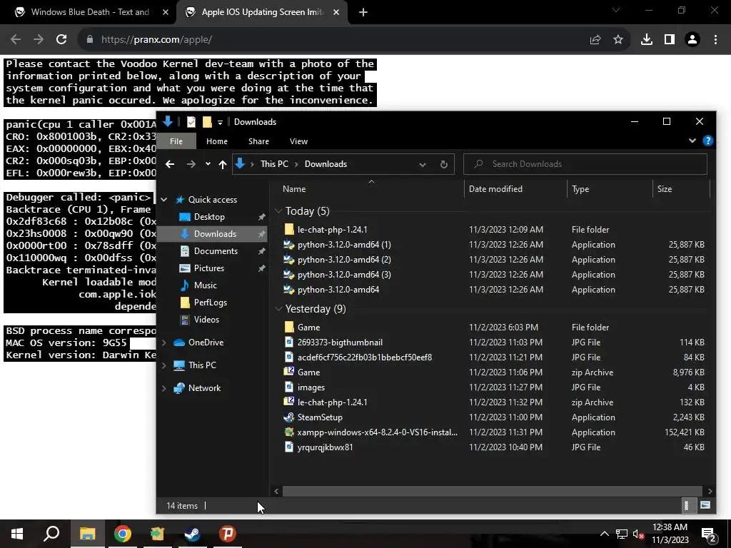Click New Folder icon in title bar toolbar
Screen dimensions: 731x548
click(x=207, y=122)
